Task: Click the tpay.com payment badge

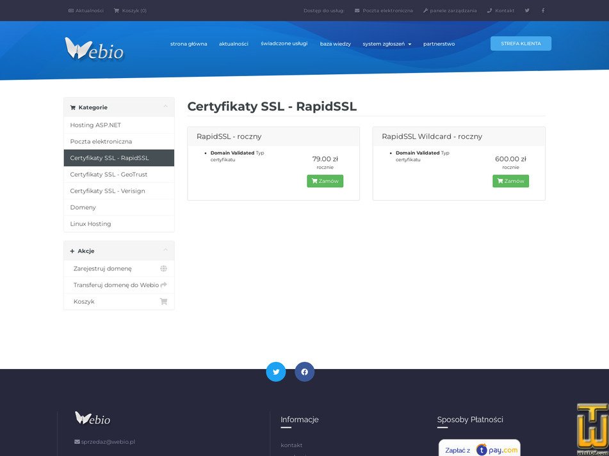Action: click(479, 448)
